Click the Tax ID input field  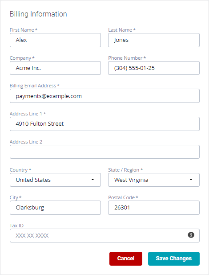click(x=104, y=235)
